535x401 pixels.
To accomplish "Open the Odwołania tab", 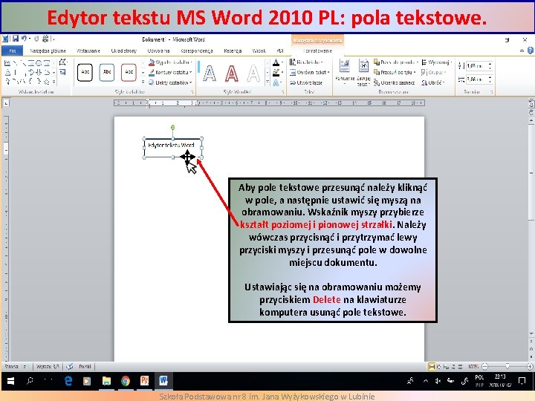I will tap(159, 50).
